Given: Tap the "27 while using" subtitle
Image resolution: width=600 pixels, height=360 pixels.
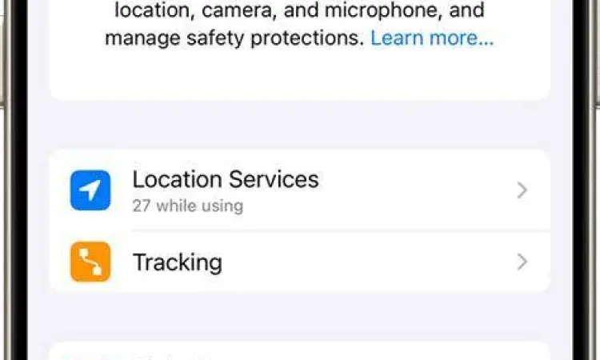Looking at the screenshot, I should 187,206.
